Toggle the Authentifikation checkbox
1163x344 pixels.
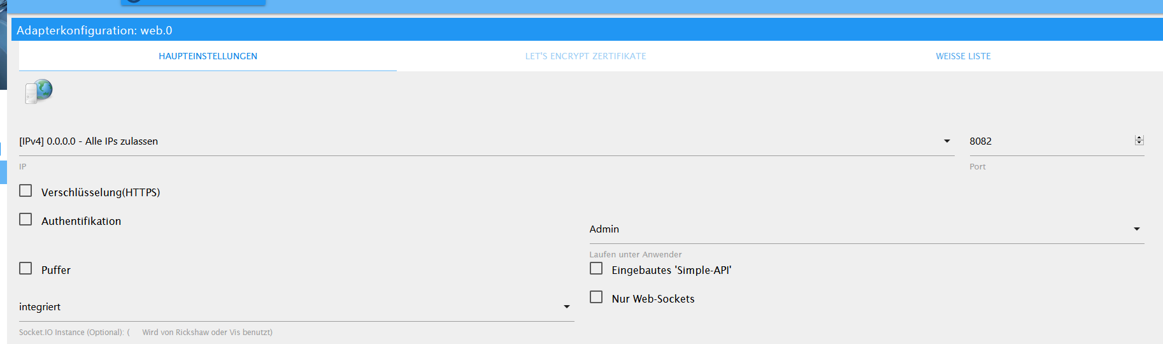(x=25, y=219)
